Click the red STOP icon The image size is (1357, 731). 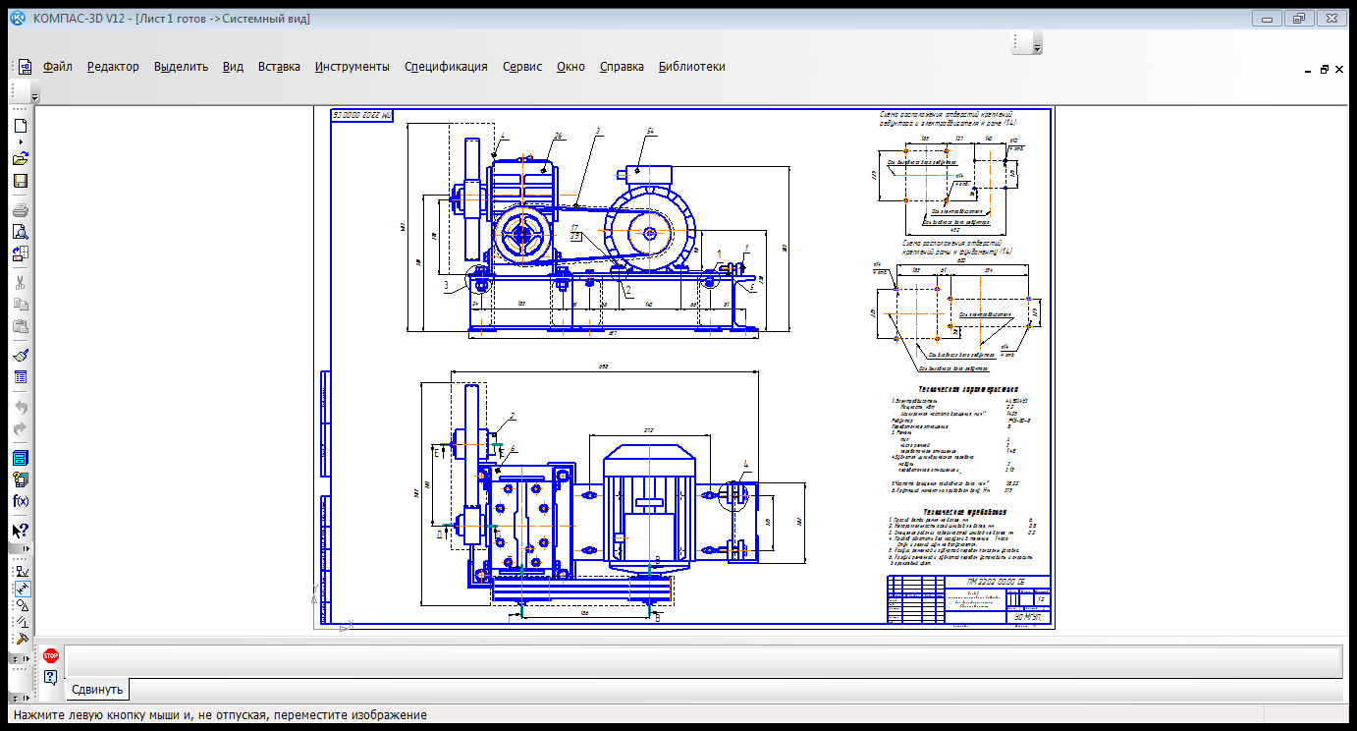click(x=50, y=655)
